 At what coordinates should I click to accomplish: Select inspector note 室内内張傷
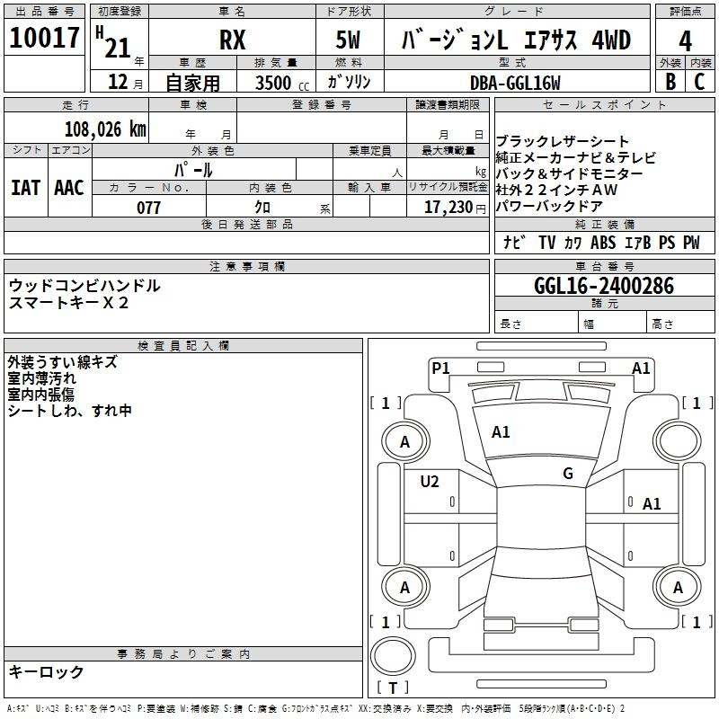[40, 395]
